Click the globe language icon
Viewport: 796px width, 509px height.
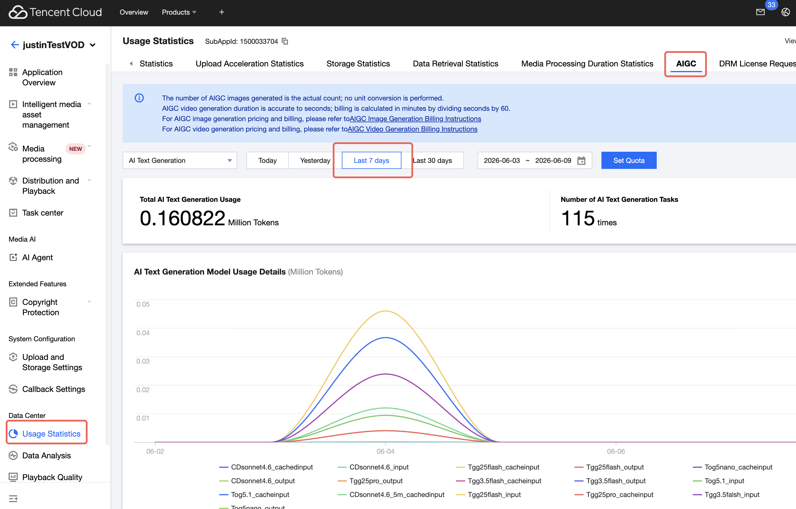tap(785, 12)
